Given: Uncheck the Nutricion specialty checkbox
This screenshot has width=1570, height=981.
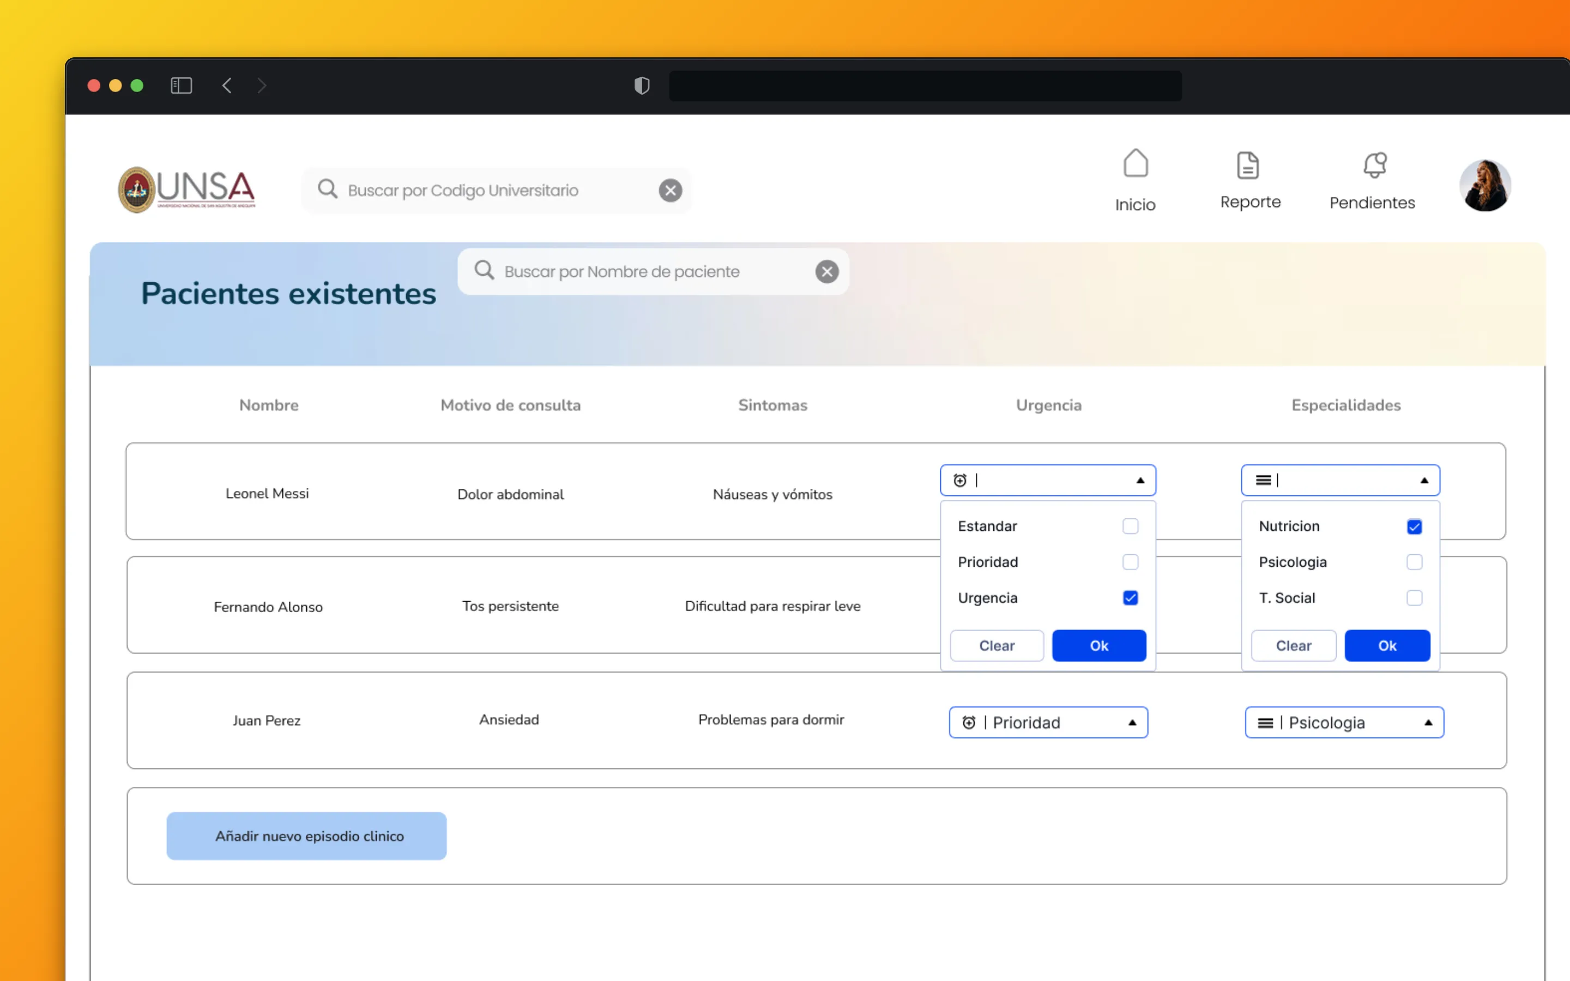Looking at the screenshot, I should tap(1414, 526).
